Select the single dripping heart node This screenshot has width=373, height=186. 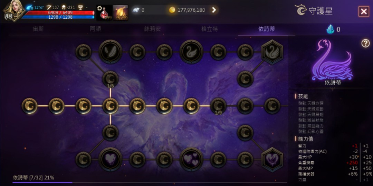(x=110, y=159)
